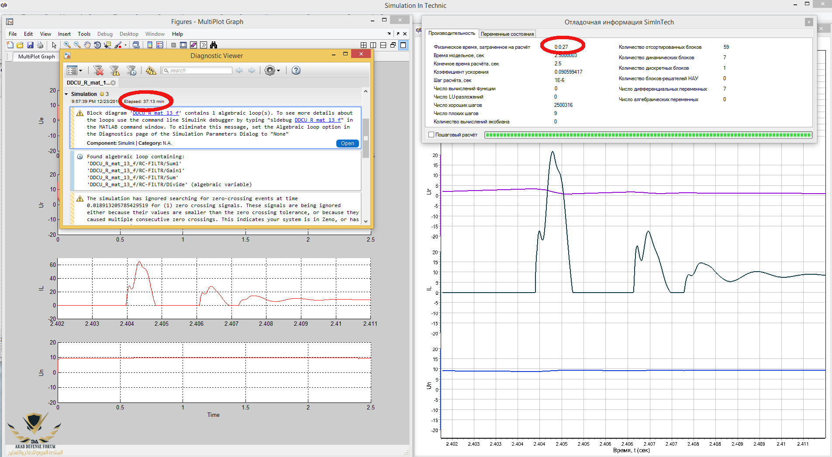Viewport: 832px width, 457px height.
Task: Click the Diagnostic Viewer search field
Action: pyautogui.click(x=197, y=70)
